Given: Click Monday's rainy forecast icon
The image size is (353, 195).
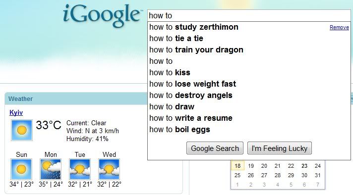Looking at the screenshot, I should click(51, 169).
